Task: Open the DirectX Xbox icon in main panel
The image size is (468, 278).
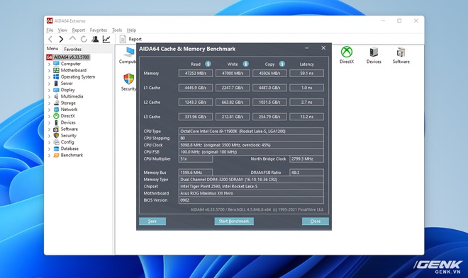Action: pyautogui.click(x=347, y=52)
